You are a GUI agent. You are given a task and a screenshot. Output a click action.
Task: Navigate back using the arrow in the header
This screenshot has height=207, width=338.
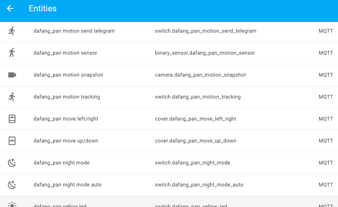(10, 8)
